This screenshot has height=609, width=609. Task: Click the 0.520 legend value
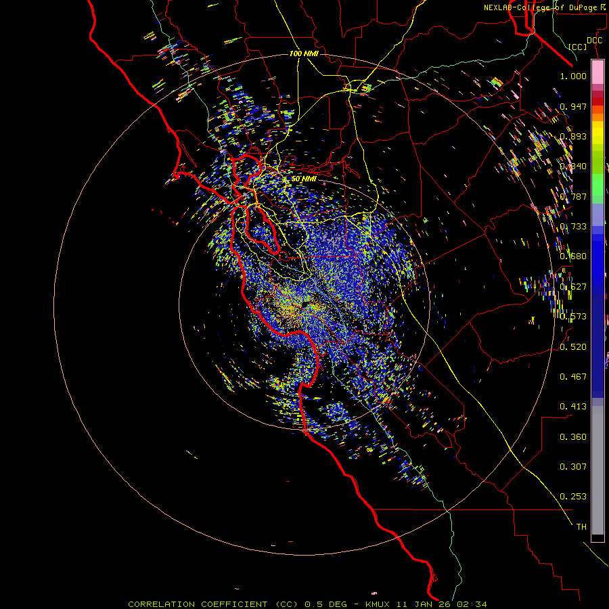573,347
